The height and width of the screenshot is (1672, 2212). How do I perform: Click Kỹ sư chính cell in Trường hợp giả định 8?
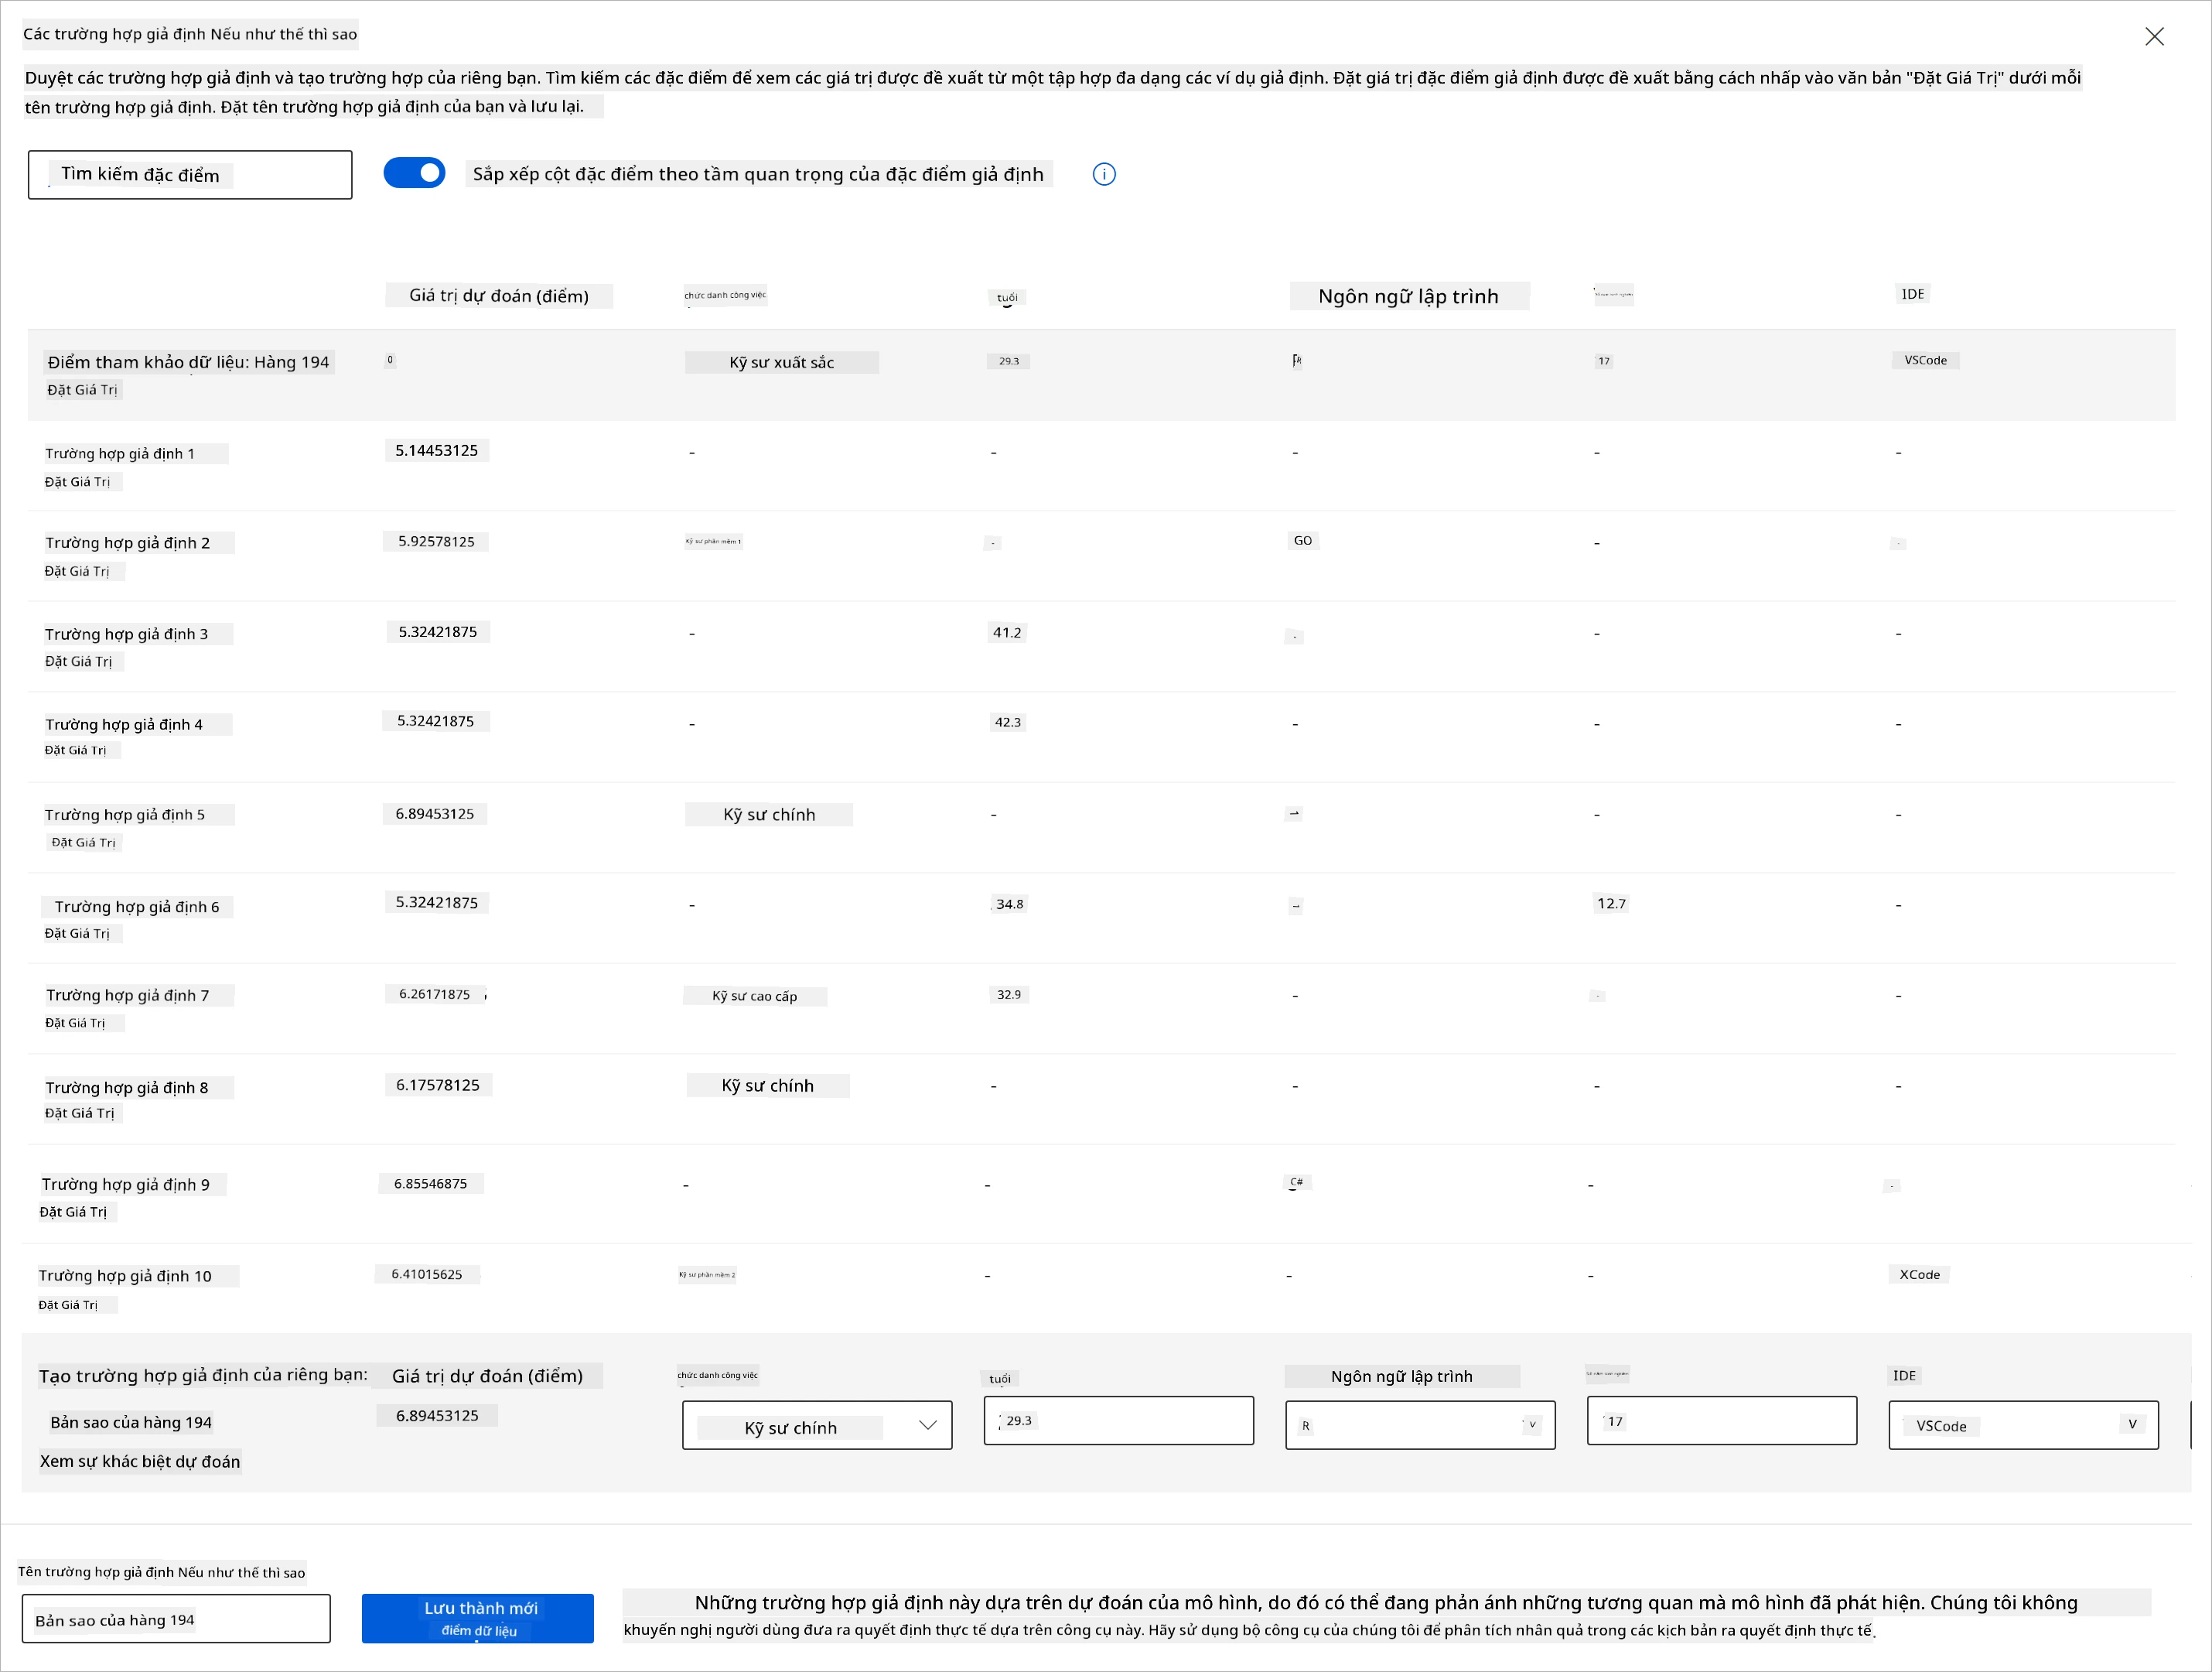click(768, 1086)
